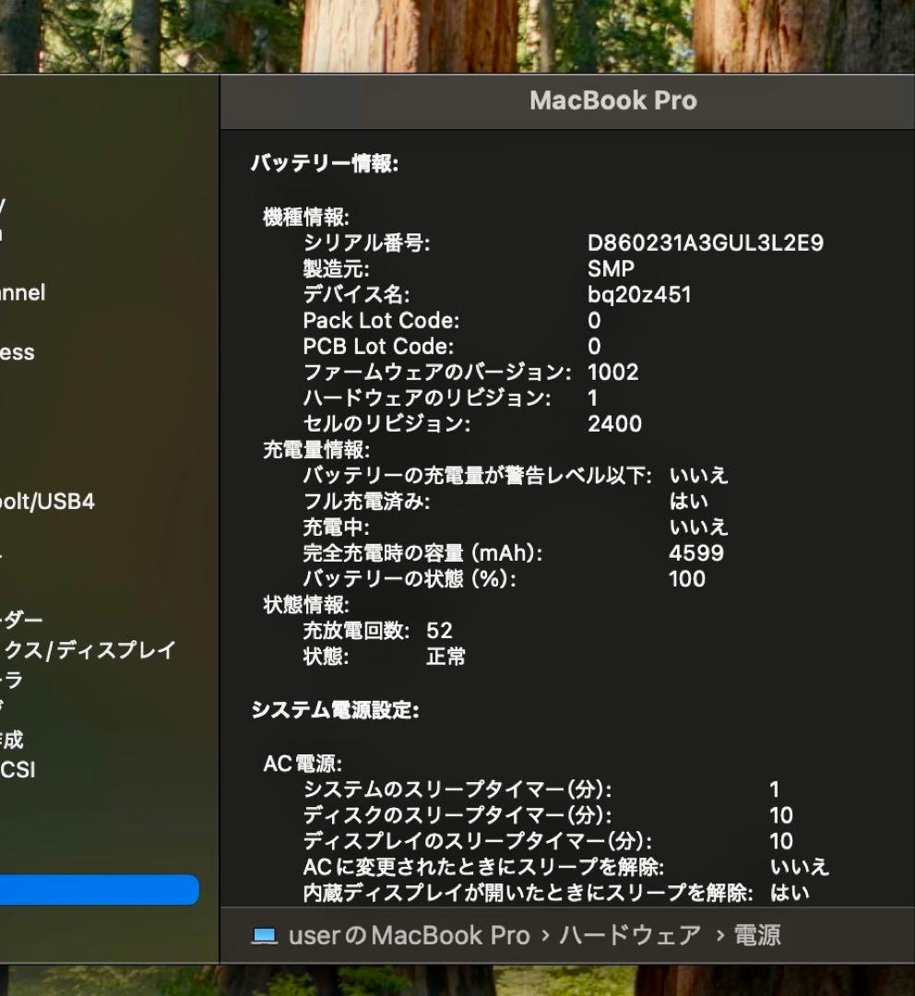Click the '状態情報:' subheading
The width and height of the screenshot is (915, 996).
(x=306, y=605)
